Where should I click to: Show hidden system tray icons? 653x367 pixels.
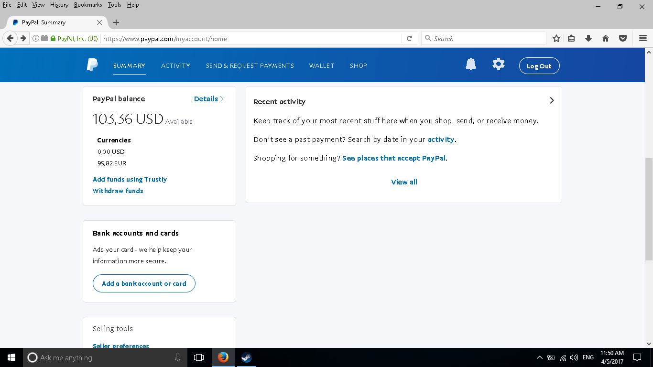[540, 357]
